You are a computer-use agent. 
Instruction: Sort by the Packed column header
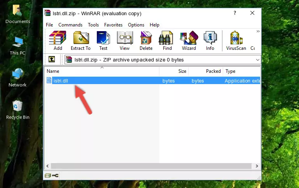coord(206,71)
